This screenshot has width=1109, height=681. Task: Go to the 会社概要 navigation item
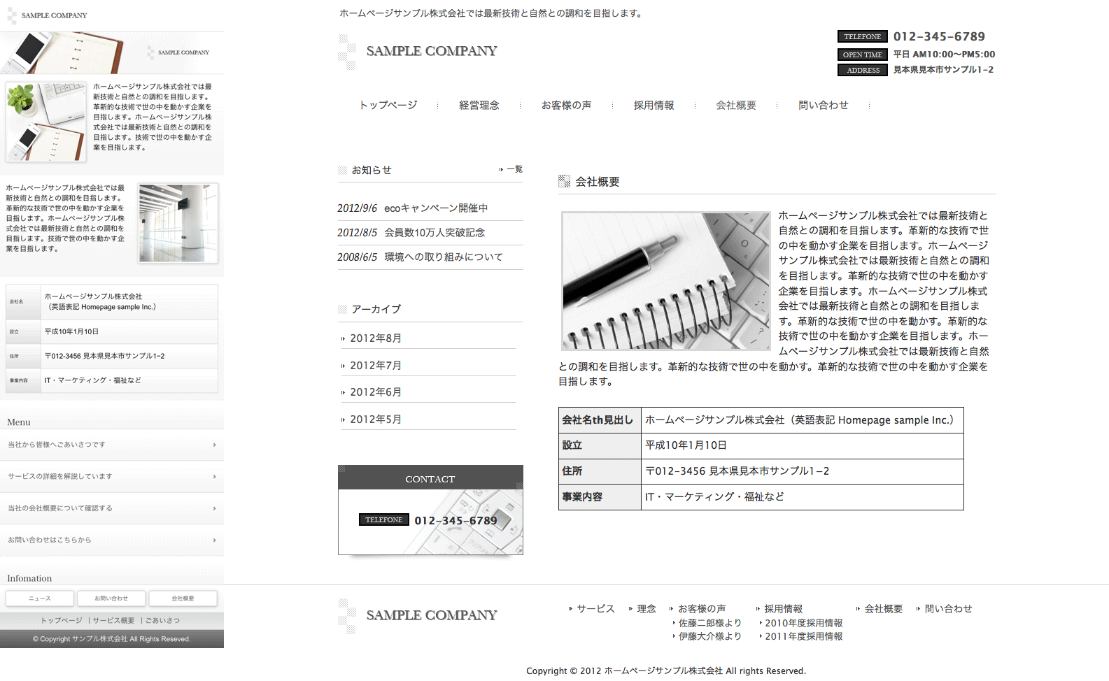(735, 106)
